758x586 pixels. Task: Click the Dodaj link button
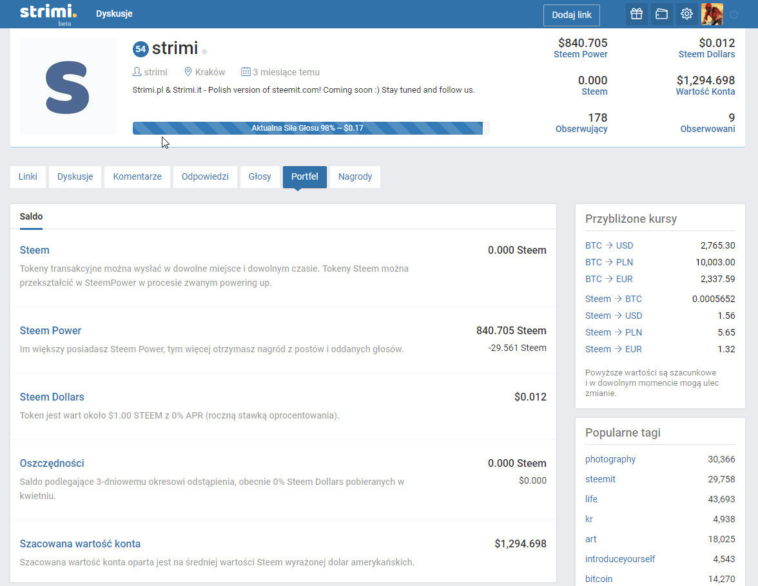coord(571,15)
